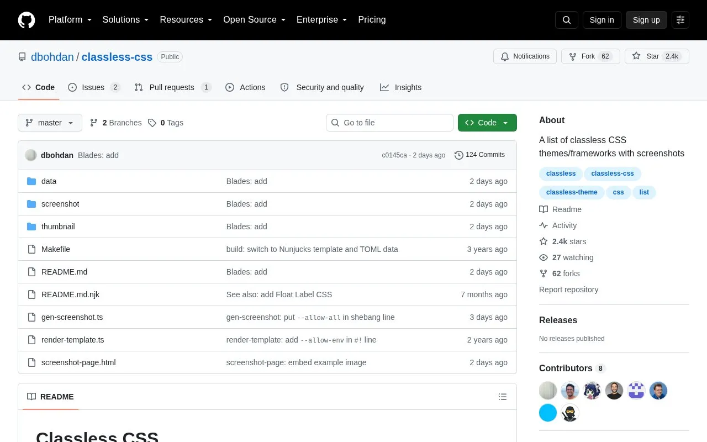Expand the master branch dropdown
707x442 pixels.
coord(50,123)
